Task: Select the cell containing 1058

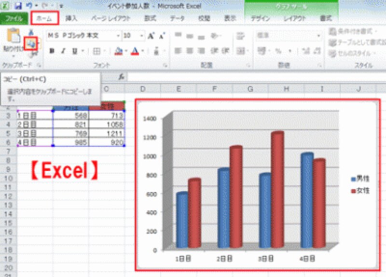Action: [x=107, y=125]
